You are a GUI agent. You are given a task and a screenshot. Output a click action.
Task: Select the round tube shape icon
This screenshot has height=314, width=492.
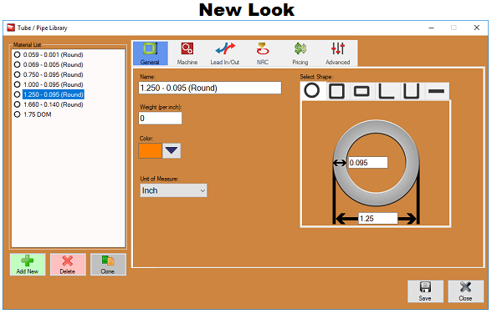coord(311,91)
